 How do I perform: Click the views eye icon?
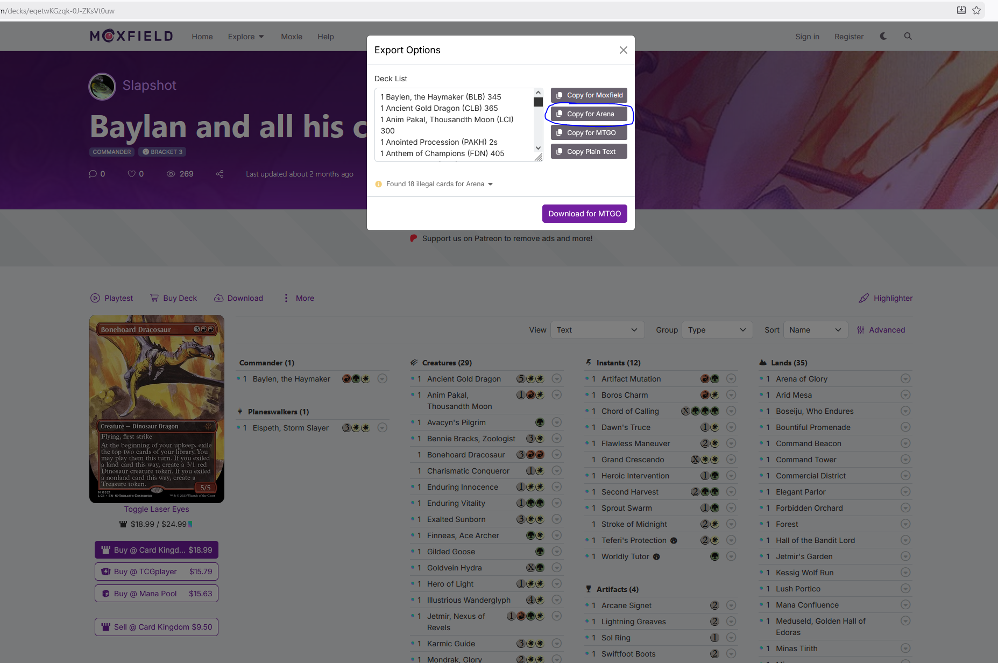click(171, 174)
